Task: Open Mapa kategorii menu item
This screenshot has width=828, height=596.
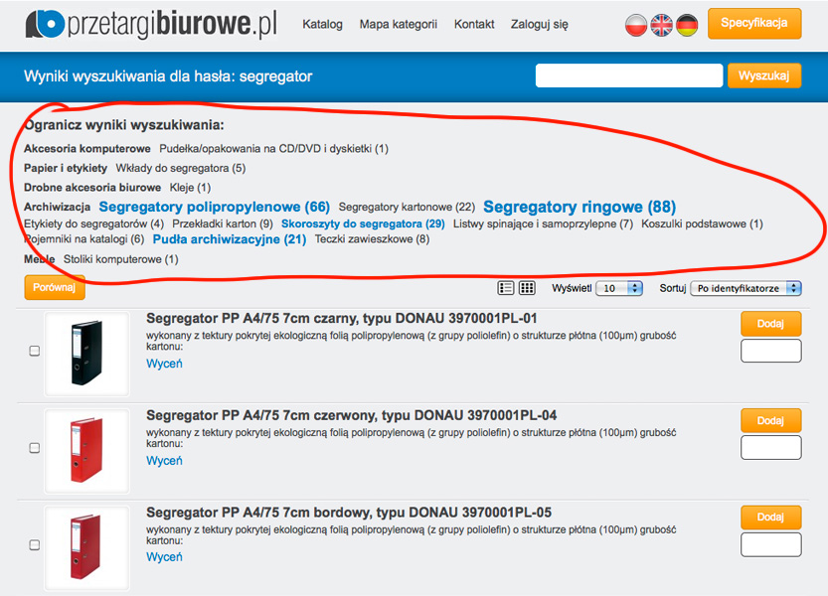Action: (x=399, y=24)
